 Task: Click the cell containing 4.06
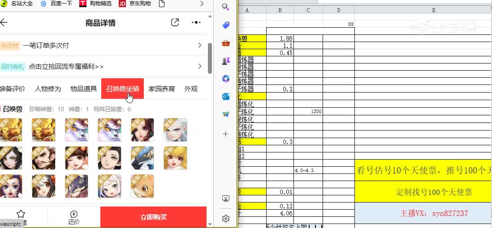pos(280,213)
